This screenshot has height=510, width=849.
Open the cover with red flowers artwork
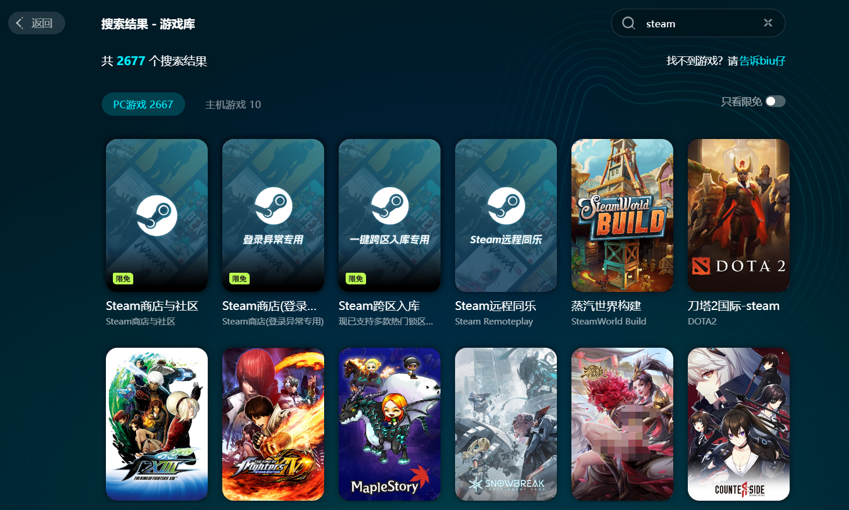click(622, 424)
